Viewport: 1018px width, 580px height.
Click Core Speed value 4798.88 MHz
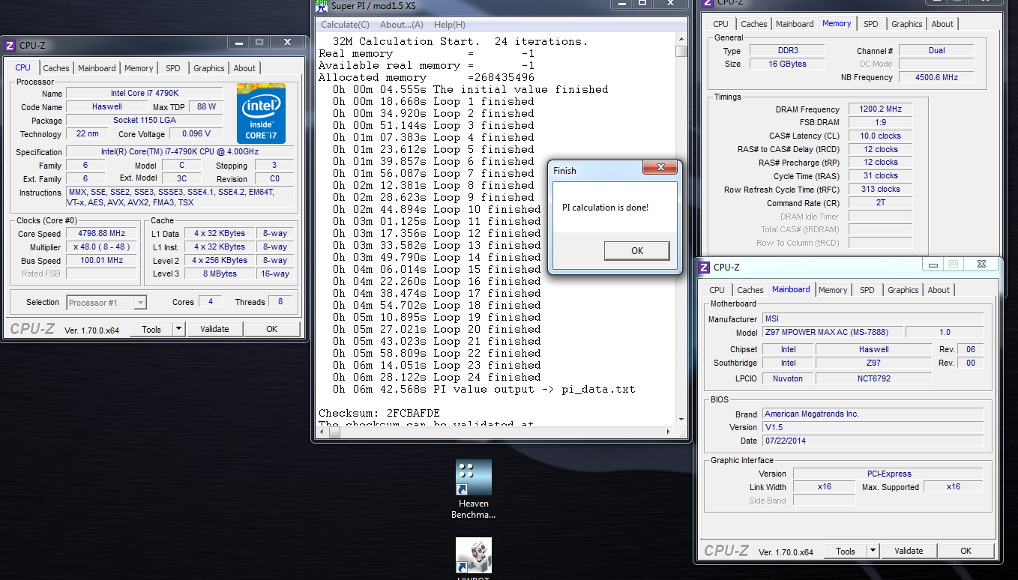point(101,234)
